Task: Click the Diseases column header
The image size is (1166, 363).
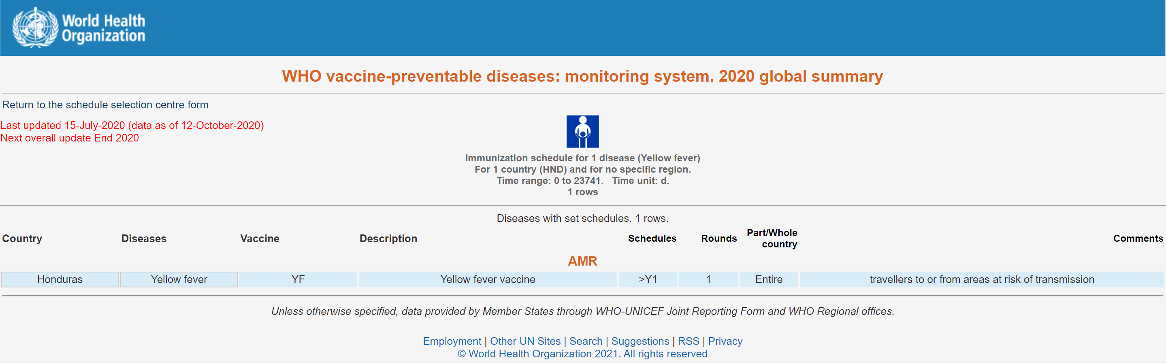Action: coord(144,238)
